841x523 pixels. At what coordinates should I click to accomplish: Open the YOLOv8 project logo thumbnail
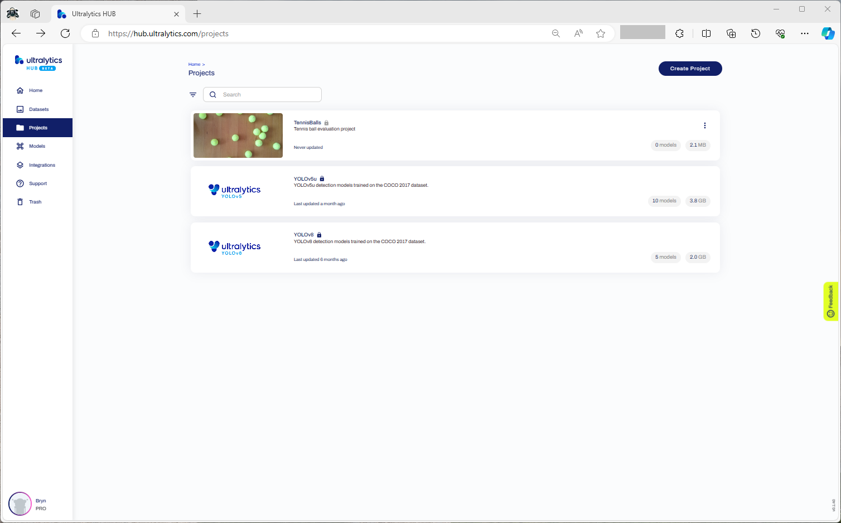point(234,248)
